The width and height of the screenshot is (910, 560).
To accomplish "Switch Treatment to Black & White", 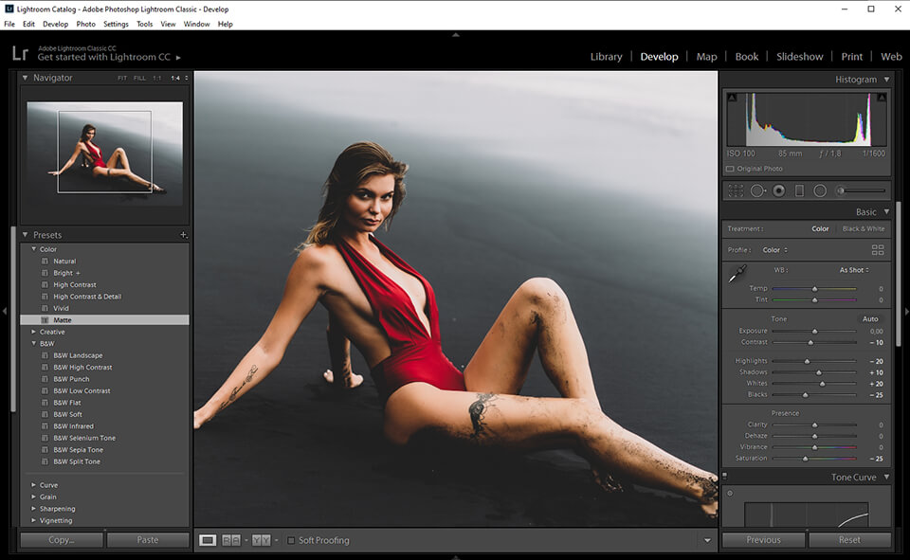I will coord(863,228).
